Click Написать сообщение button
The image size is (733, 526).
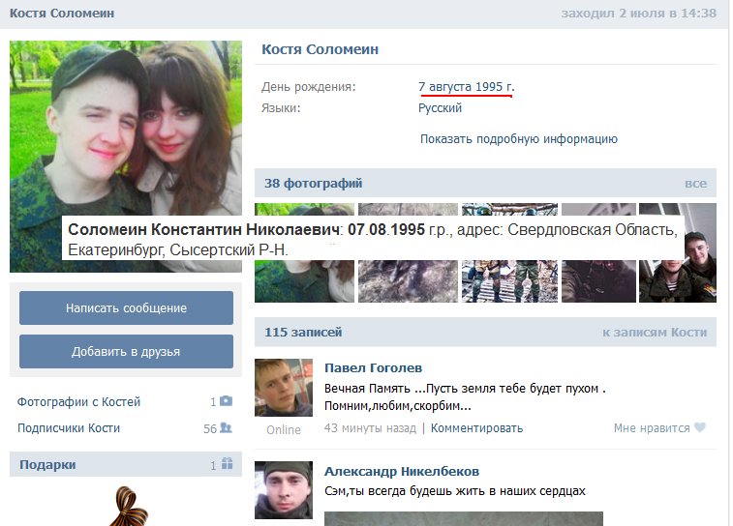[x=126, y=308]
